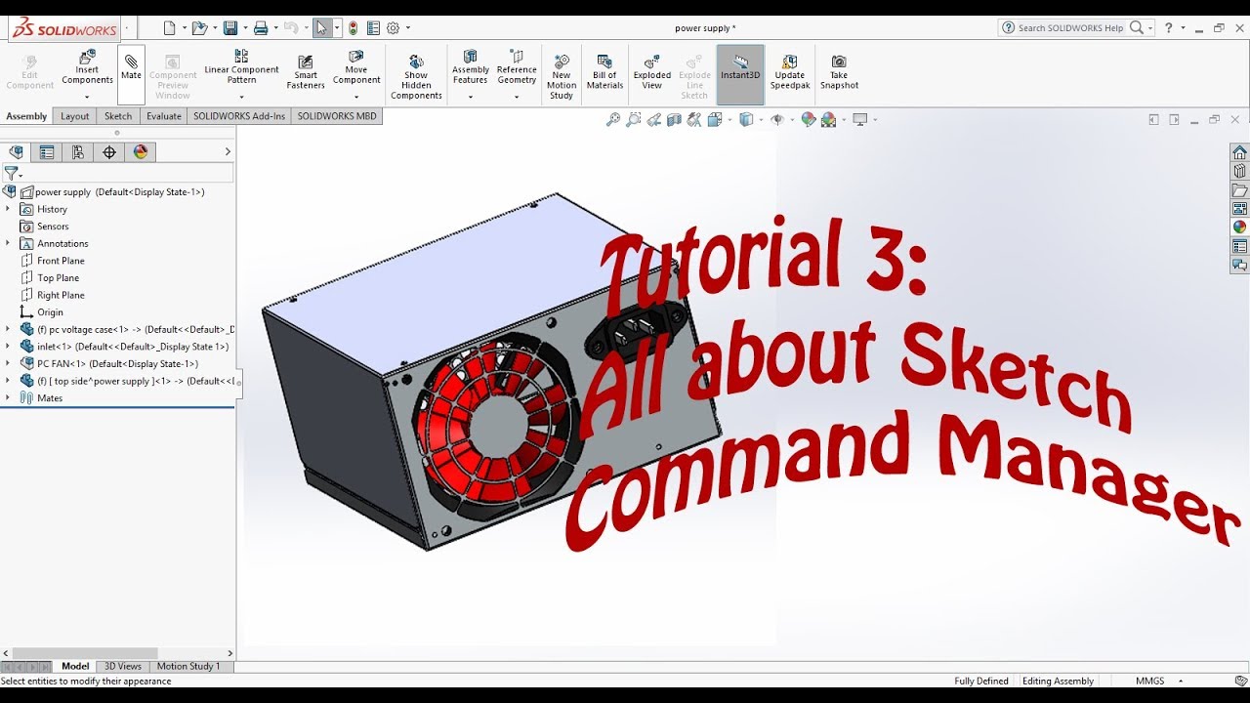Click Take Snapshot
1250x703 pixels.
coord(839,73)
